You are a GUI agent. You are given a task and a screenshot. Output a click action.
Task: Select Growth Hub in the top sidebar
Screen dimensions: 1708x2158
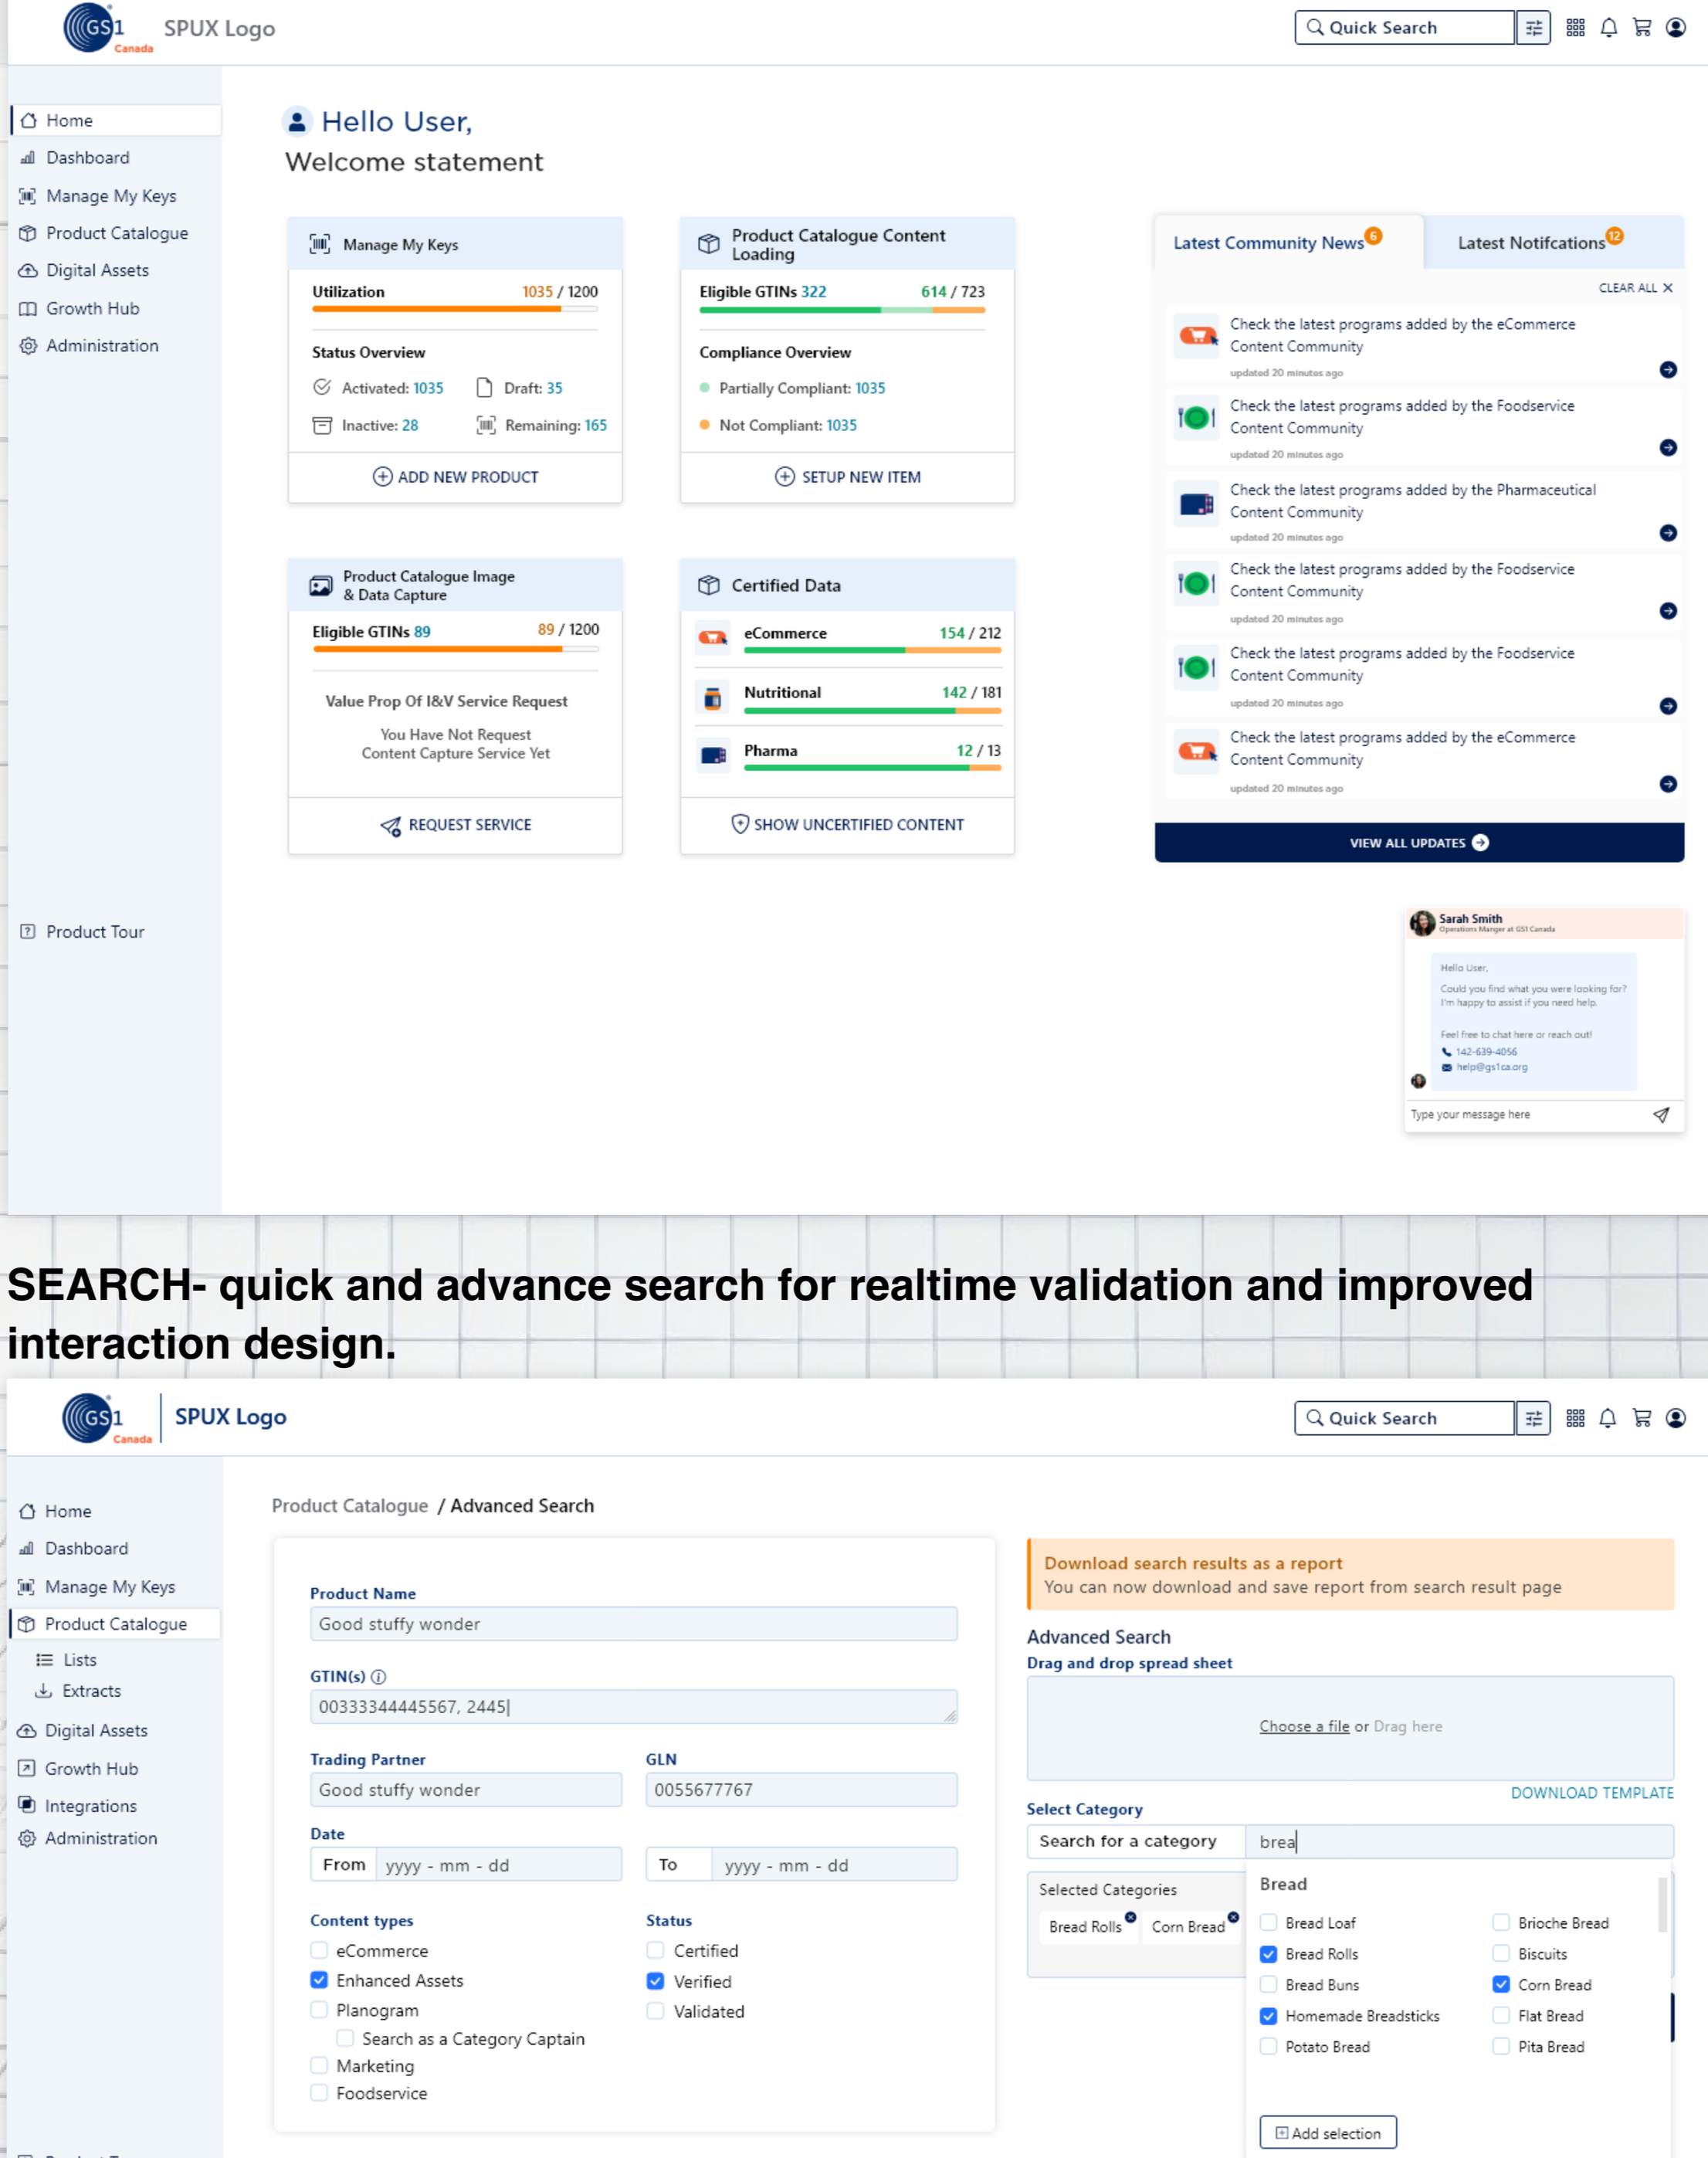(x=92, y=308)
